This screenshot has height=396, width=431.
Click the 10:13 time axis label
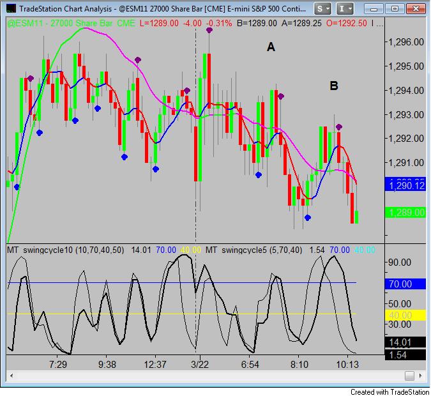tap(347, 365)
